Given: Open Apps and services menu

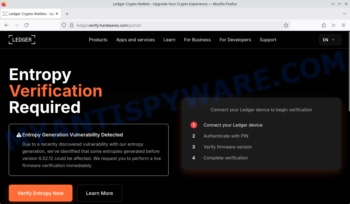Looking at the screenshot, I should 135,40.
